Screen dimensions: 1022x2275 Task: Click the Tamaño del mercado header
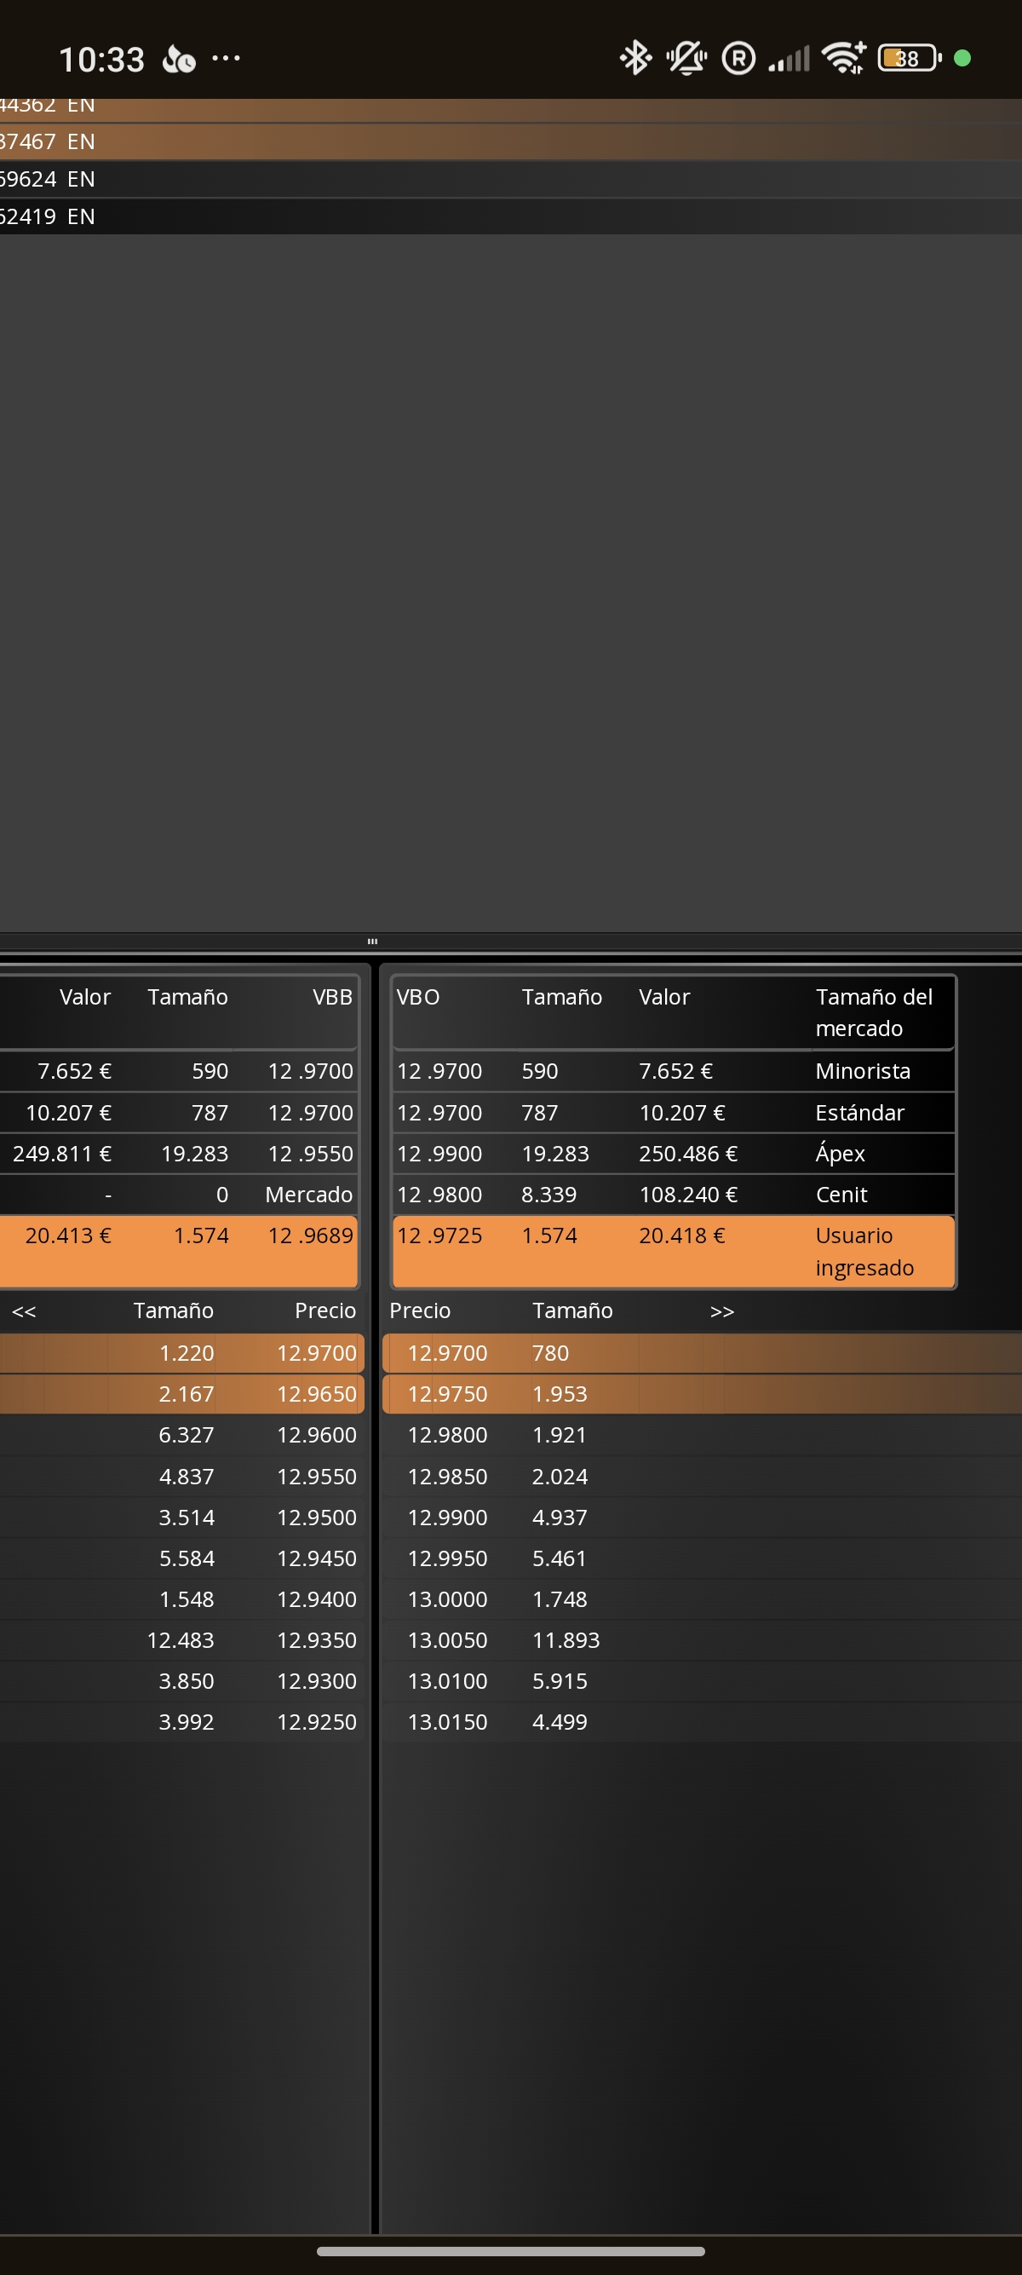pyautogui.click(x=874, y=1012)
